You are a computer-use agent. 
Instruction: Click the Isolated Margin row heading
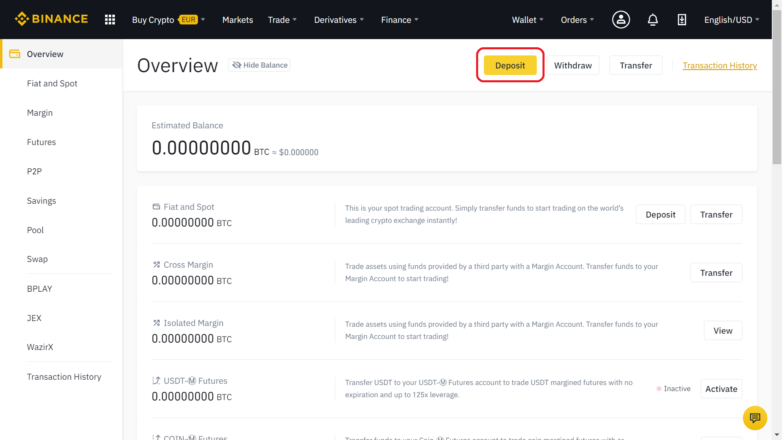coord(193,323)
